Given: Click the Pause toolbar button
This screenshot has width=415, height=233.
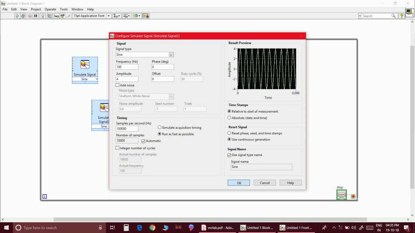Looking at the screenshot, I should click(x=36, y=16).
